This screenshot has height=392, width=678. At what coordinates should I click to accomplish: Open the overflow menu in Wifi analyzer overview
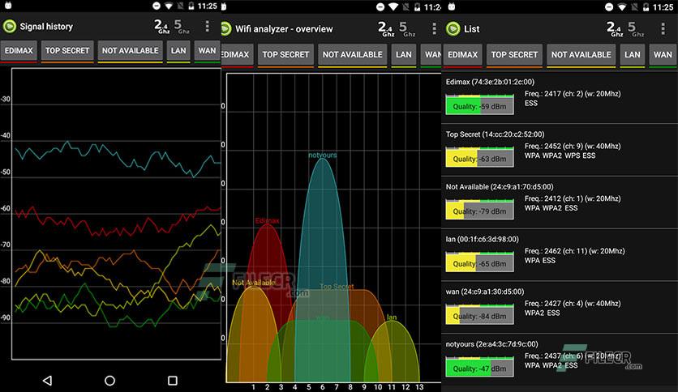(434, 29)
